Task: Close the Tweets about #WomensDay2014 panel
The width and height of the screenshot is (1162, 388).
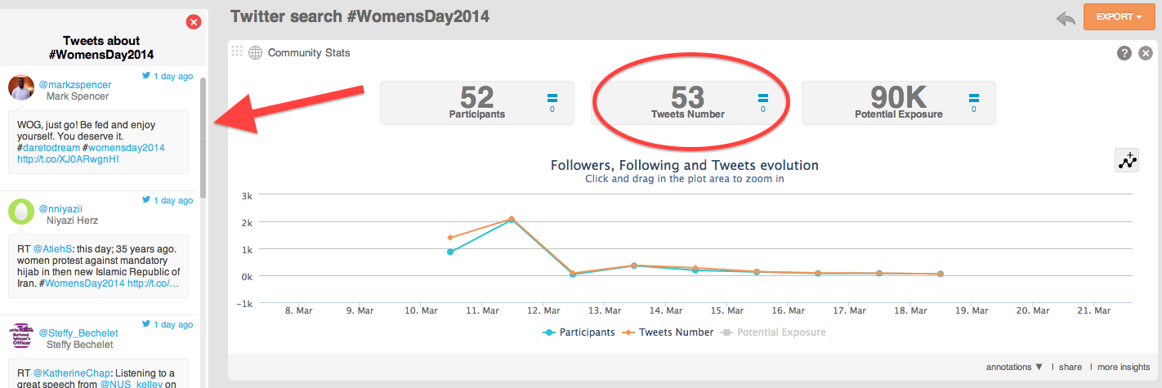Action: click(194, 22)
